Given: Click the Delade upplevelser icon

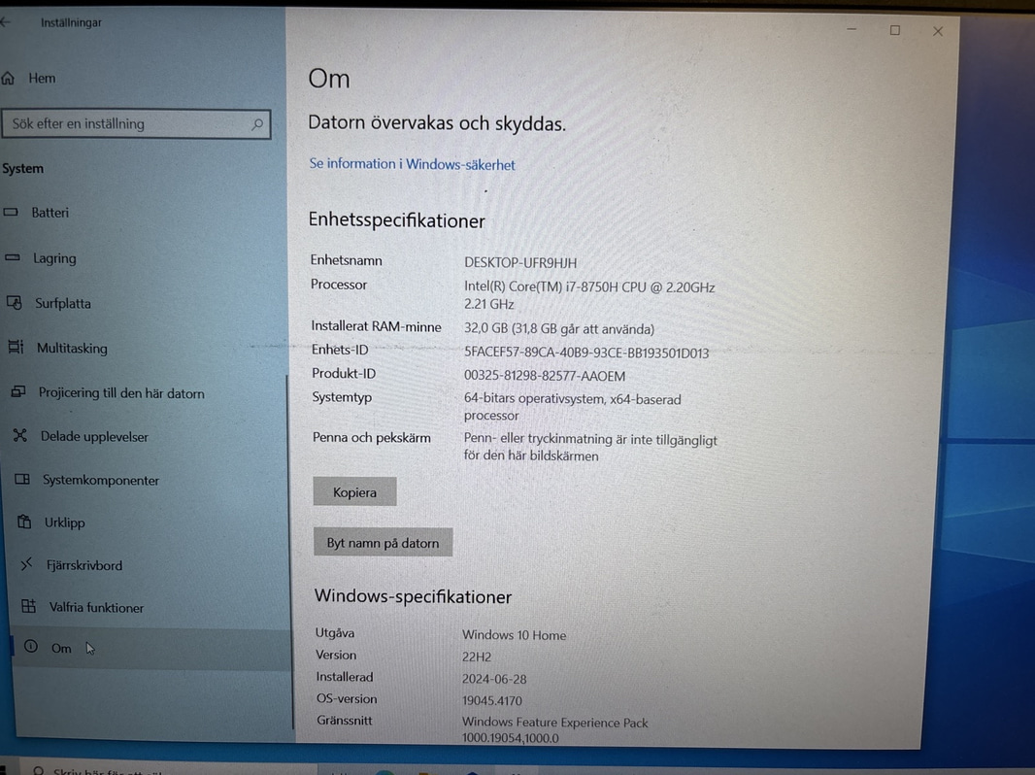Looking at the screenshot, I should pos(20,435).
